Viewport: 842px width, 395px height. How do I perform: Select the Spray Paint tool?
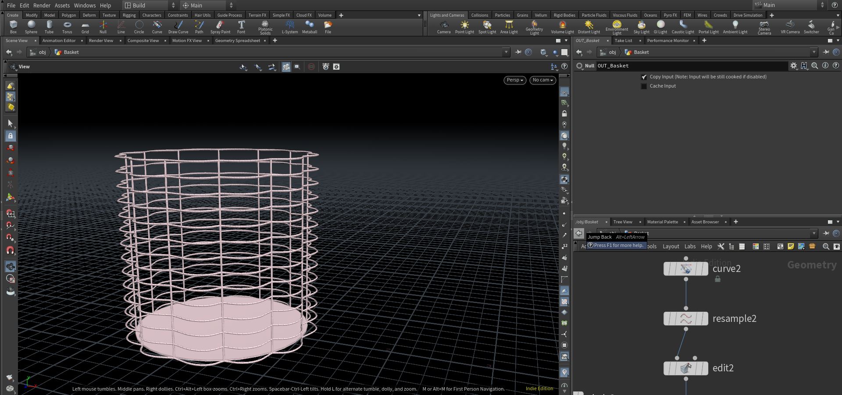point(220,27)
